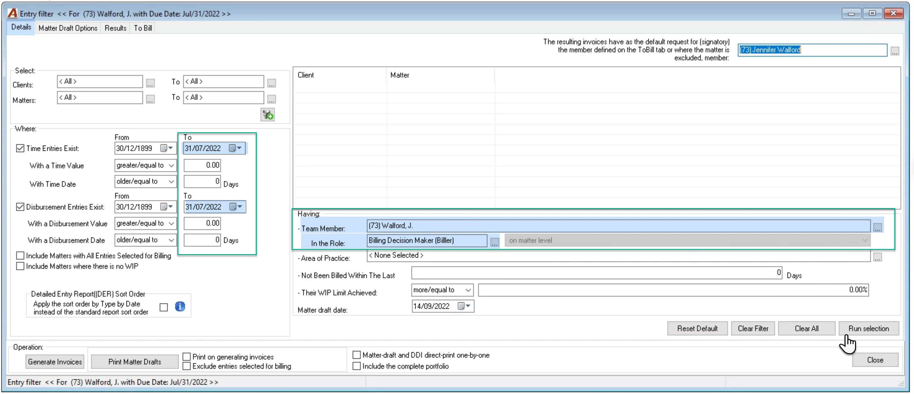Click the add-to-filter funnel icon
This screenshot has width=914, height=394.
(x=268, y=115)
